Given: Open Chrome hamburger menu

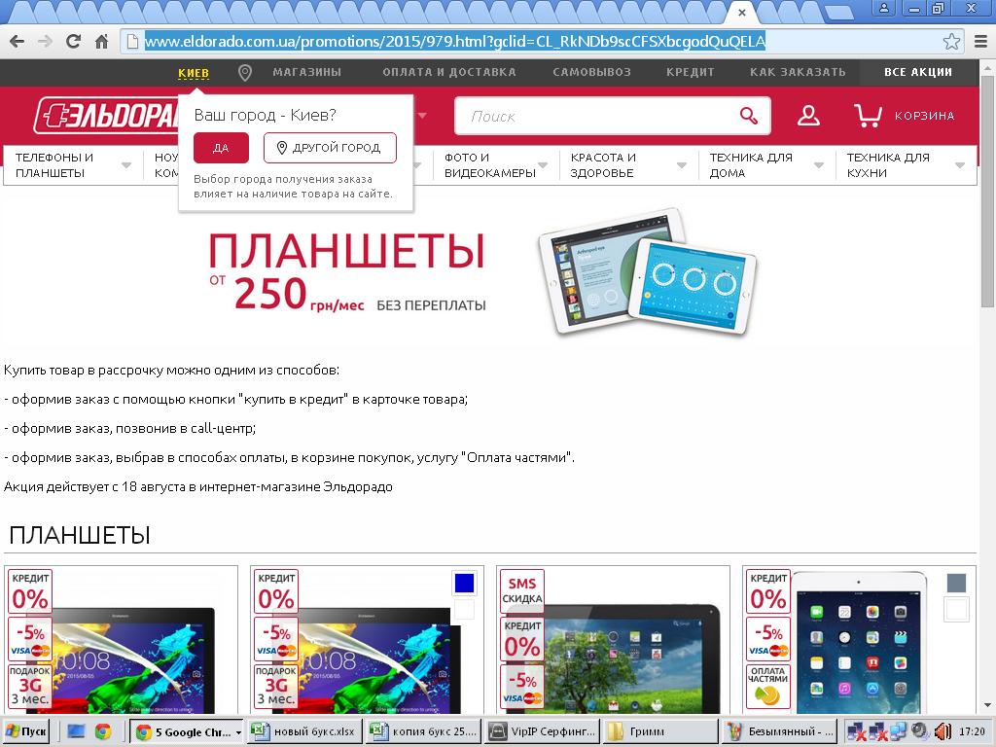Looking at the screenshot, I should coord(980,42).
